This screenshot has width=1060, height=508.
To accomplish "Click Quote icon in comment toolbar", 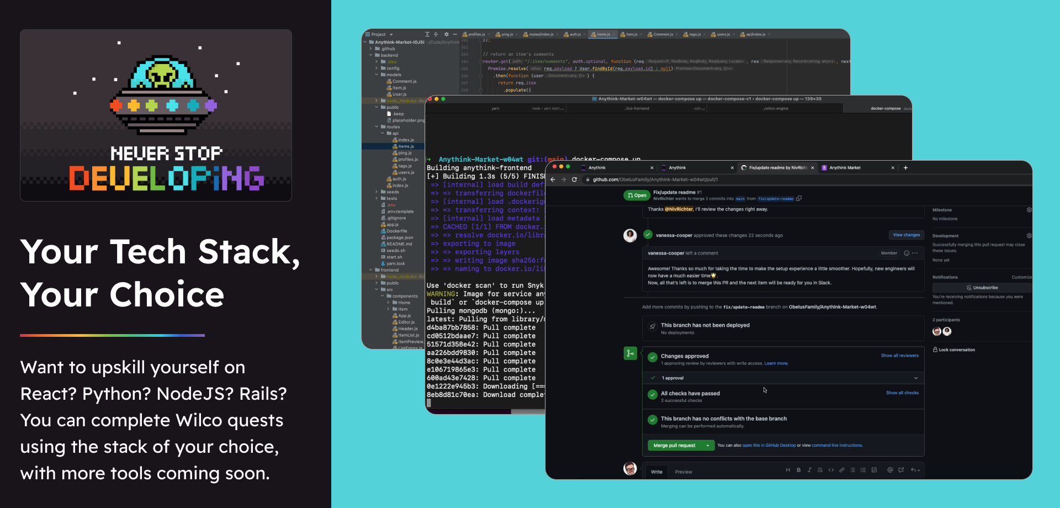I will coord(820,470).
